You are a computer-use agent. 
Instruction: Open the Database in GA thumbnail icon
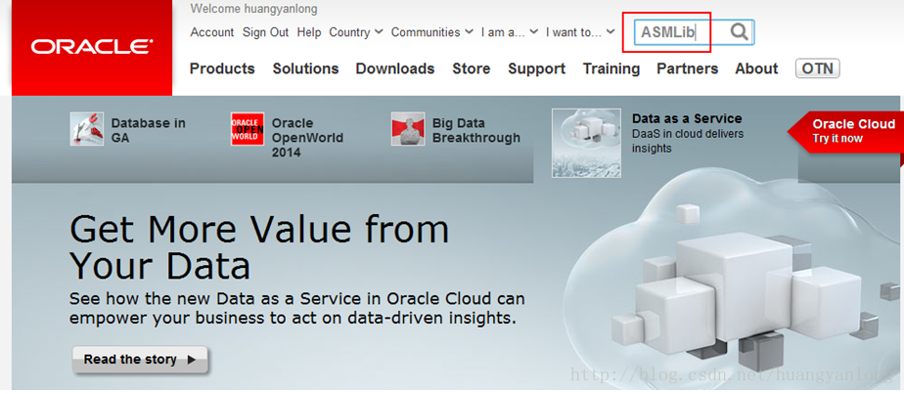tap(87, 129)
